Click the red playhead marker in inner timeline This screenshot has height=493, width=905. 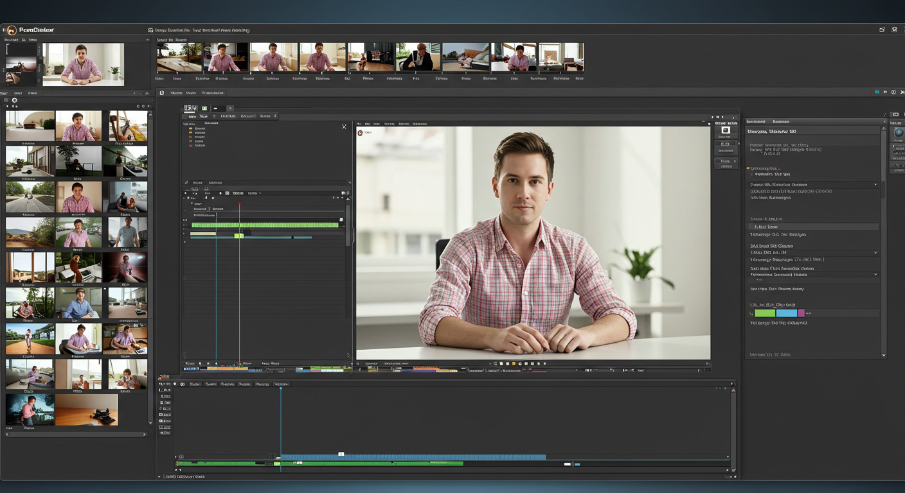(x=239, y=203)
